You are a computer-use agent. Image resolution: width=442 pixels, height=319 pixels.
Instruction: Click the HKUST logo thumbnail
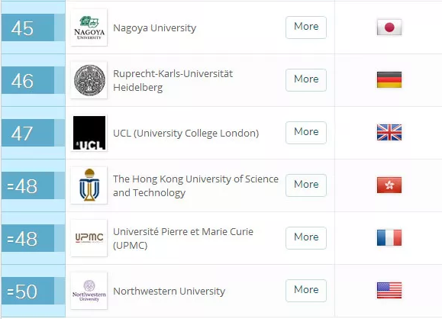coord(89,185)
